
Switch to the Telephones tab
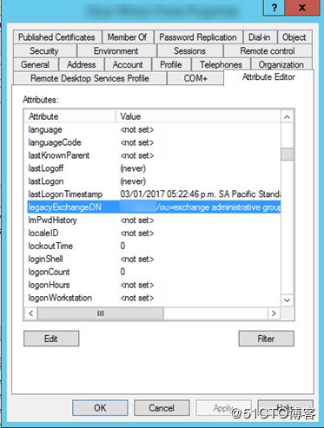221,64
